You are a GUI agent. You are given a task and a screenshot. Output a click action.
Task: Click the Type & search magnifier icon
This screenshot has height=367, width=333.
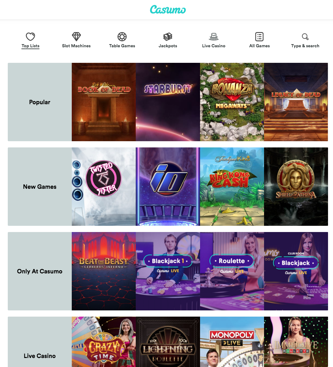coord(305,36)
